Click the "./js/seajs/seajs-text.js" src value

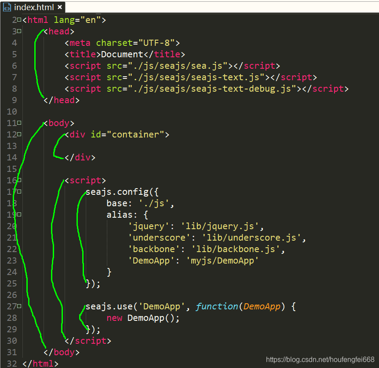point(196,77)
